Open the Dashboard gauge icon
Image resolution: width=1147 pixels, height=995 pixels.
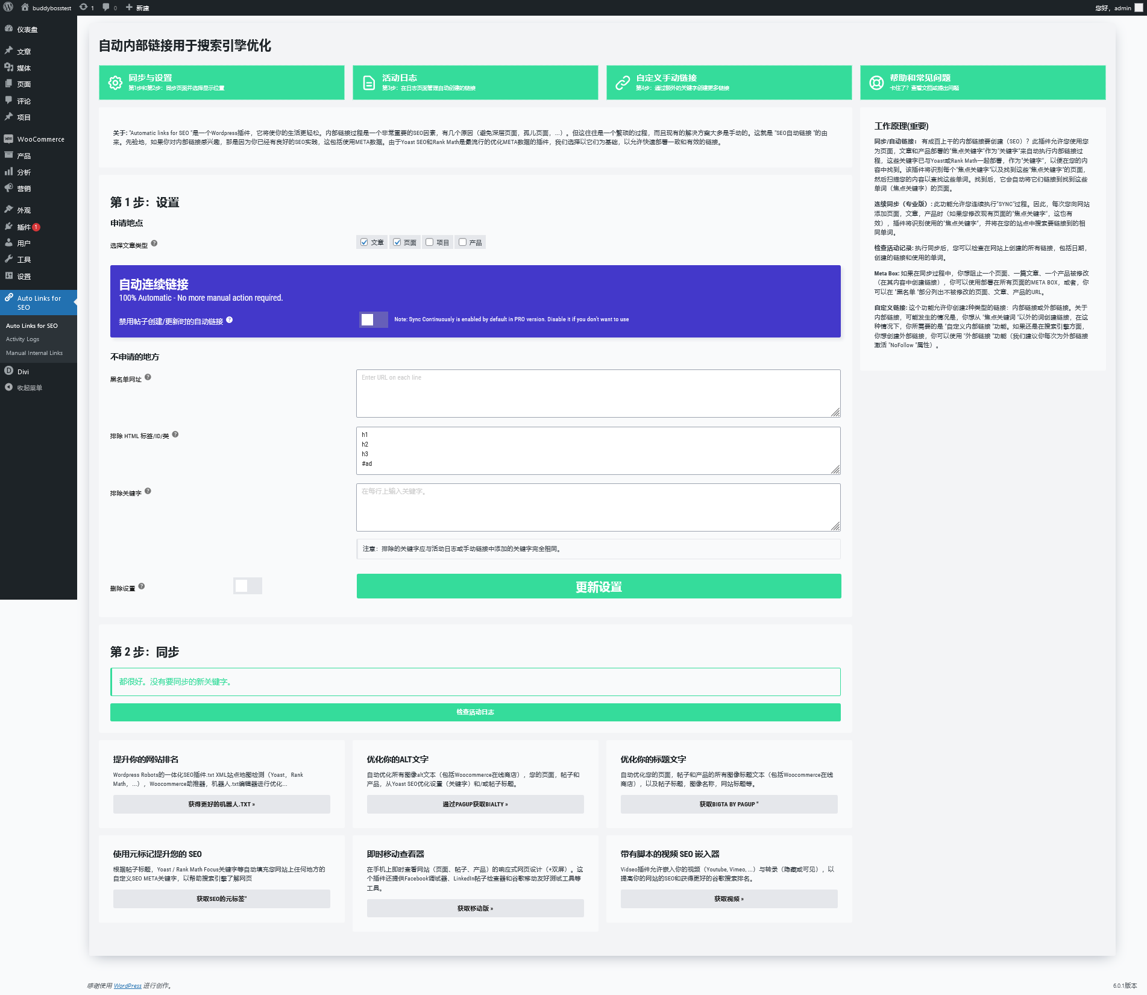point(9,29)
